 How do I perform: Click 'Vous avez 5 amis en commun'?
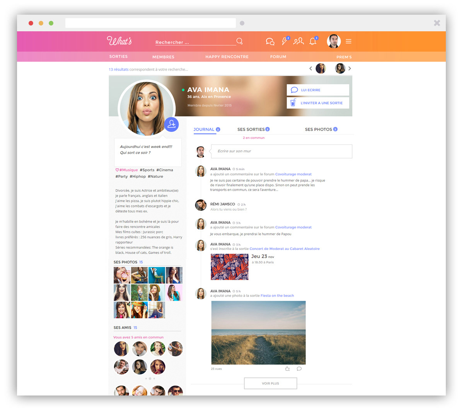(138, 337)
